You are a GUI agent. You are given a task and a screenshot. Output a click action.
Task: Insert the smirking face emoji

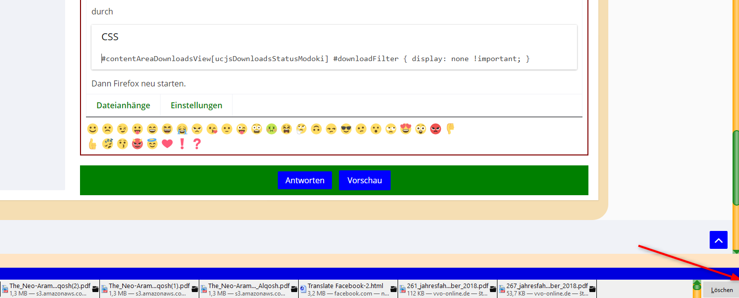click(x=331, y=129)
